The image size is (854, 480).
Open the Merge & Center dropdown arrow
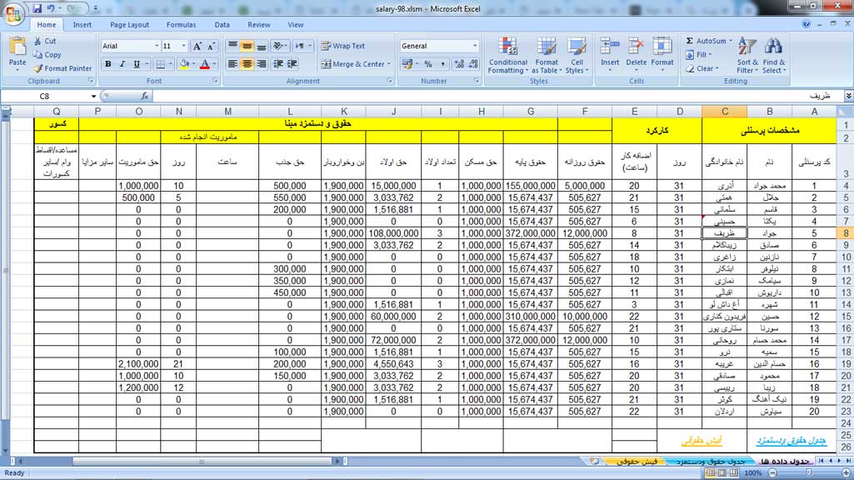coord(389,64)
